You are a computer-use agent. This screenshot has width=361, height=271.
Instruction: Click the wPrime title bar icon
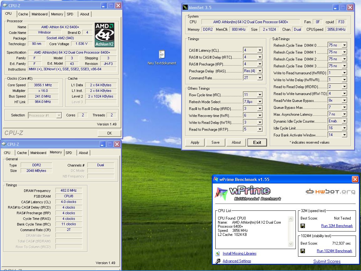(x=216, y=179)
